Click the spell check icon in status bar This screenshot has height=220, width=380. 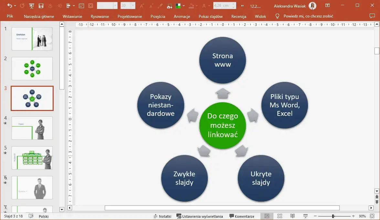point(31,216)
